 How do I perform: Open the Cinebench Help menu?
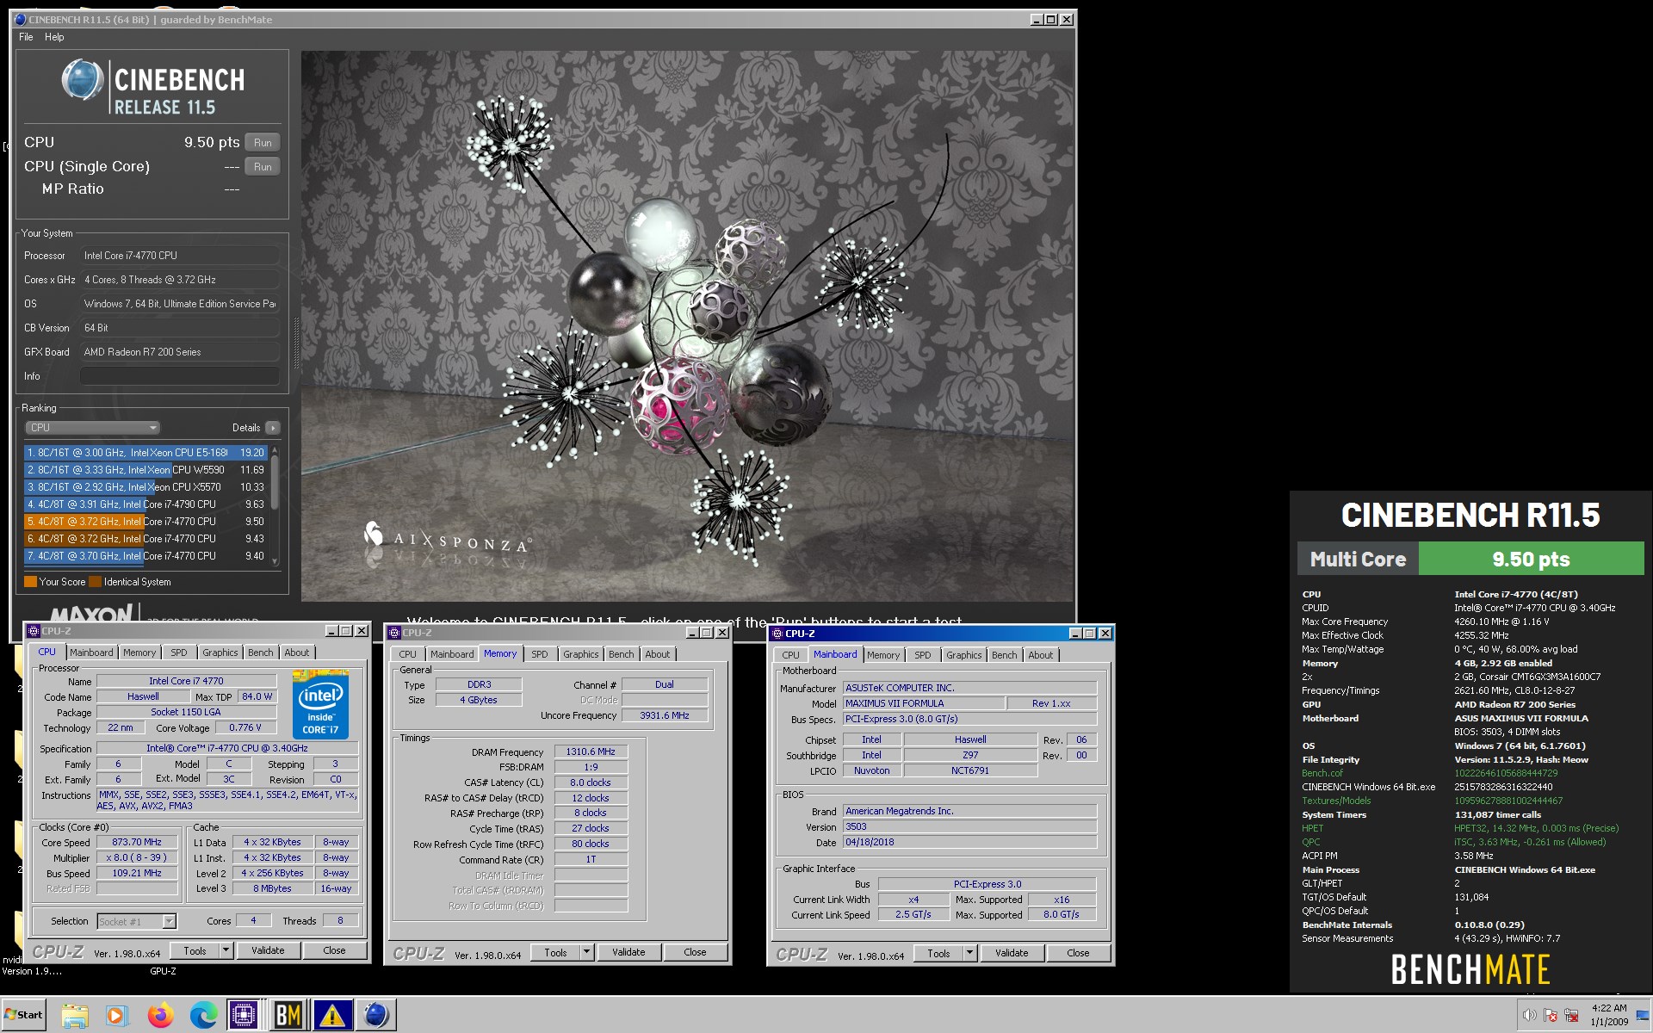coord(54,37)
